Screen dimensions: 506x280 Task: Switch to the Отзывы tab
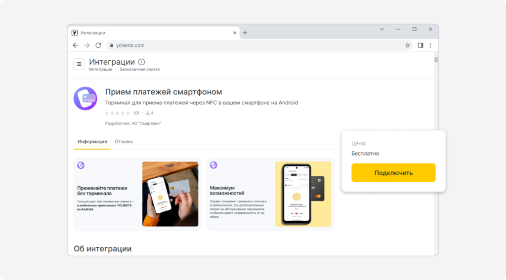click(x=124, y=142)
